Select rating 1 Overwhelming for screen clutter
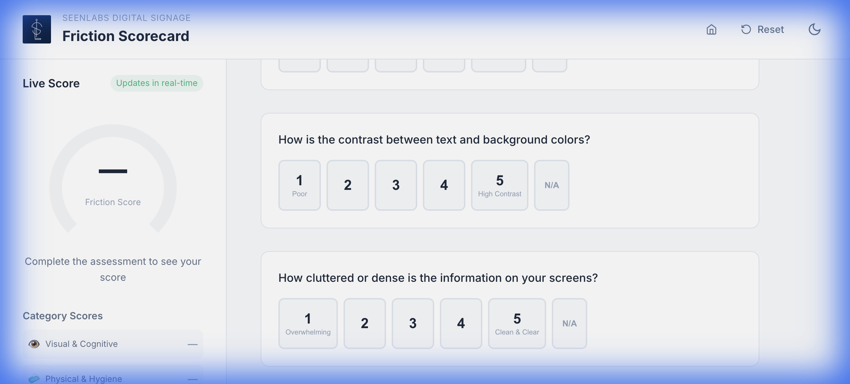The height and width of the screenshot is (384, 850). (x=307, y=323)
